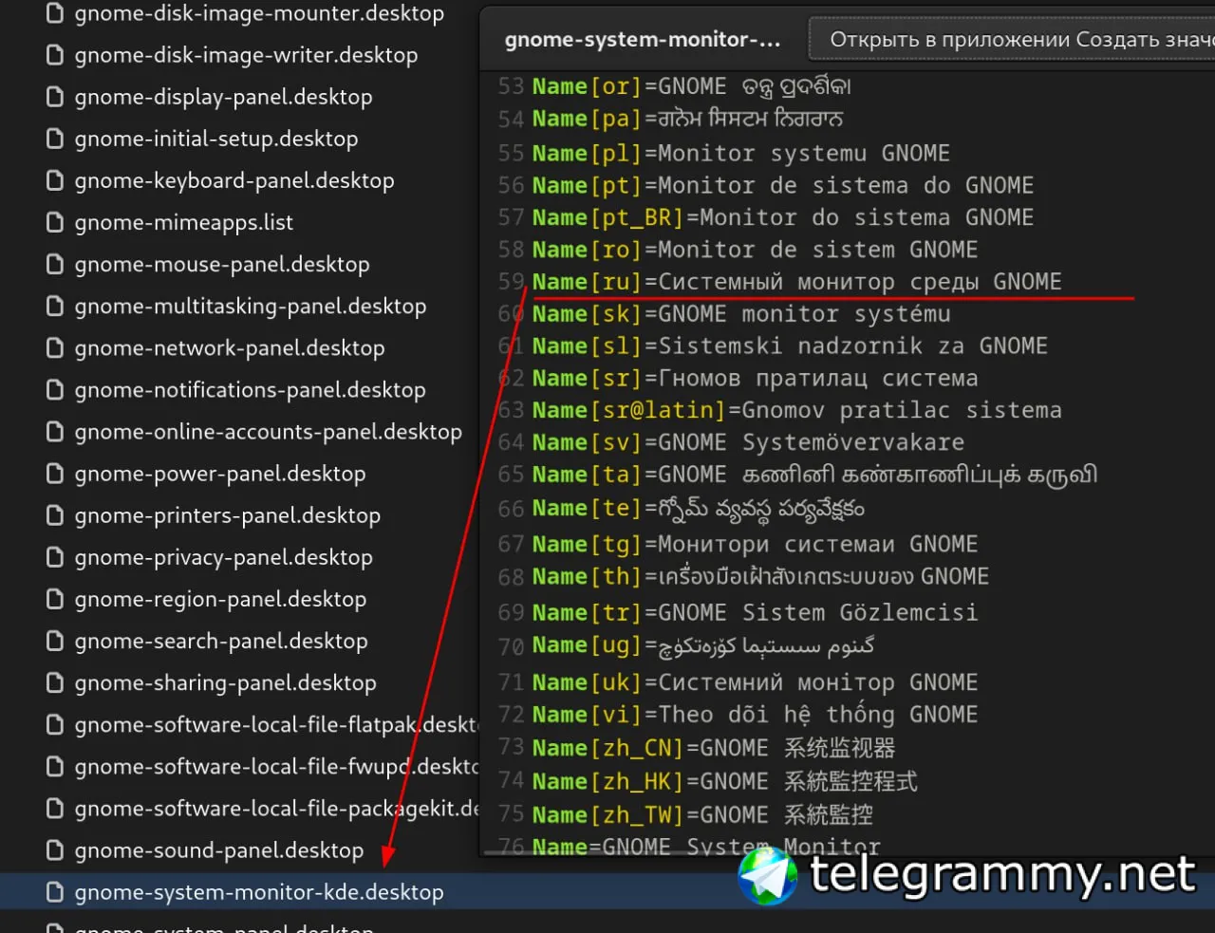
Task: Click the line 'Name[sv]=GNOME Systemövervakare'
Action: [748, 442]
